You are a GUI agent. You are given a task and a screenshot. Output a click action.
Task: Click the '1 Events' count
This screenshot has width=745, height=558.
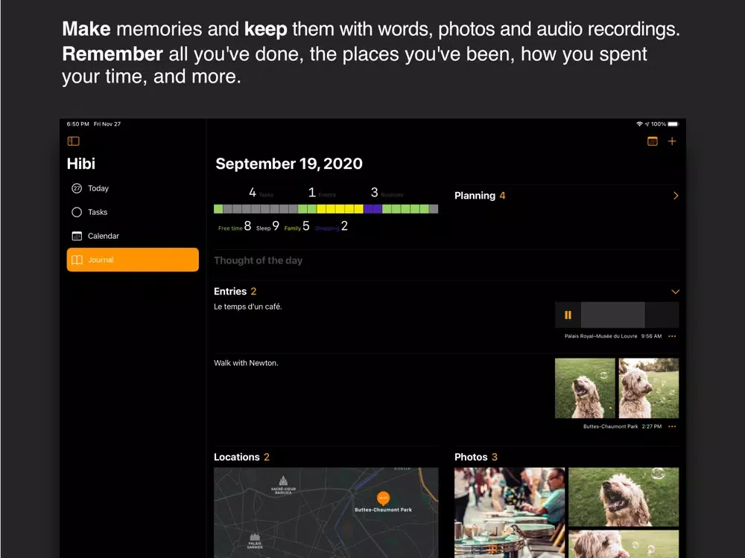(x=322, y=193)
